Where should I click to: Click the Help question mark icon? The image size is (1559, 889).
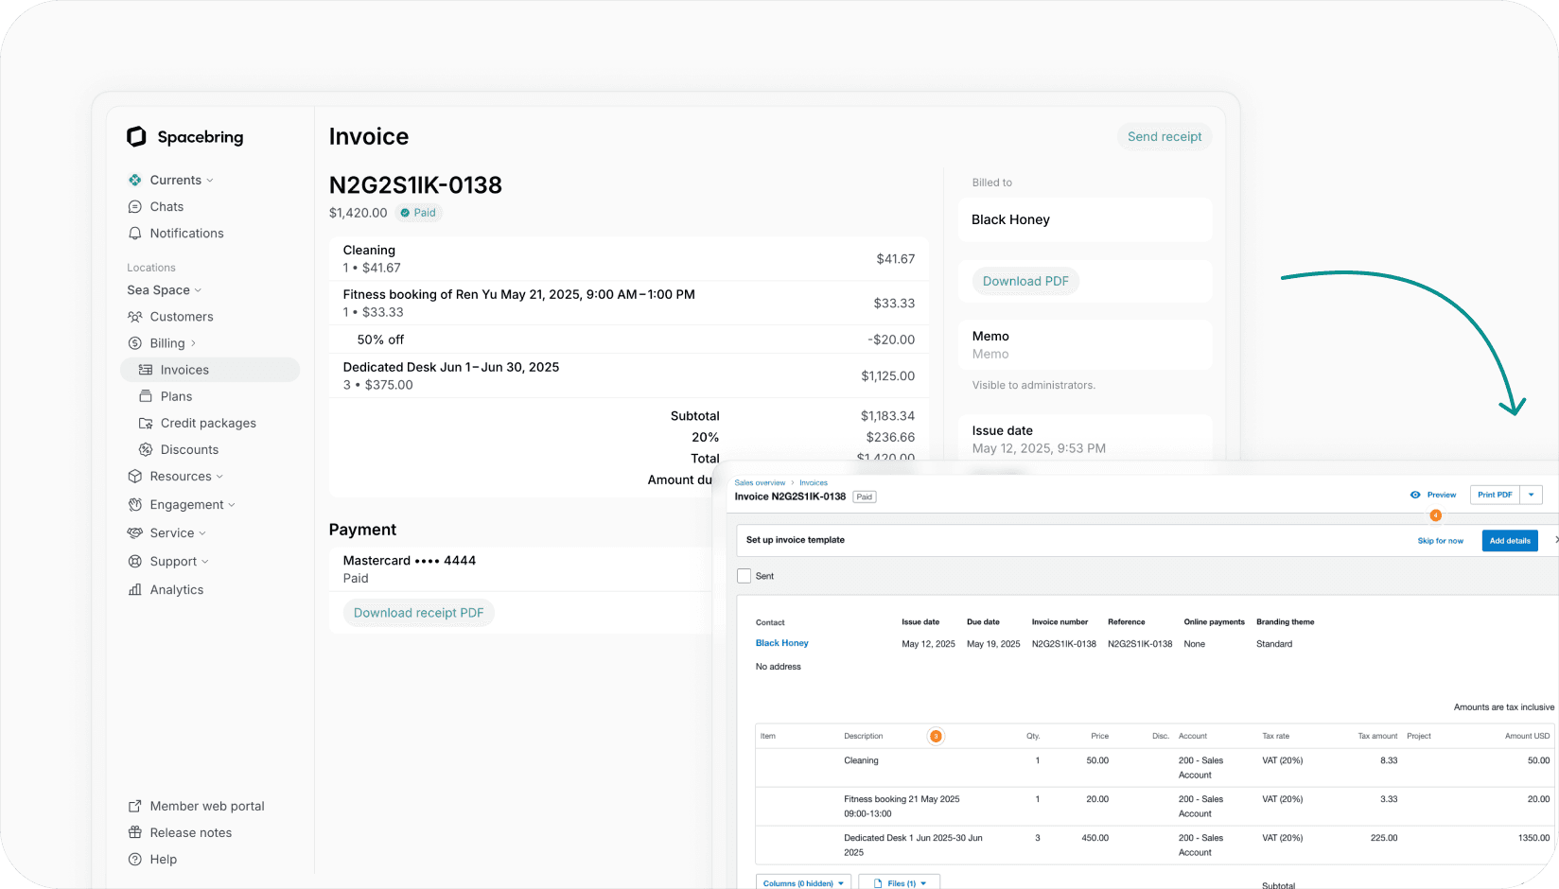pyautogui.click(x=135, y=859)
